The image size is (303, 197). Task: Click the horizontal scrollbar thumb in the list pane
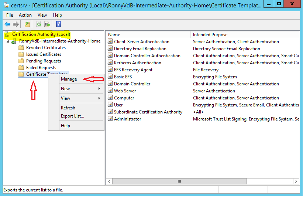(x=179, y=181)
